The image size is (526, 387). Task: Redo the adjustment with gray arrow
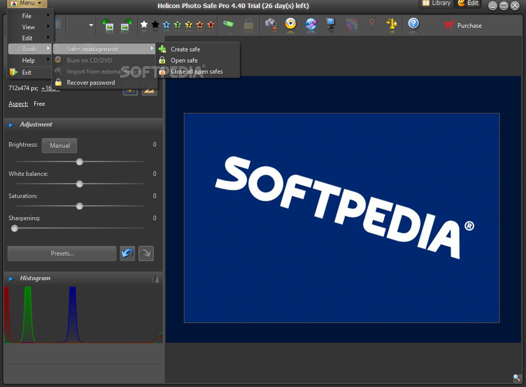click(x=146, y=253)
